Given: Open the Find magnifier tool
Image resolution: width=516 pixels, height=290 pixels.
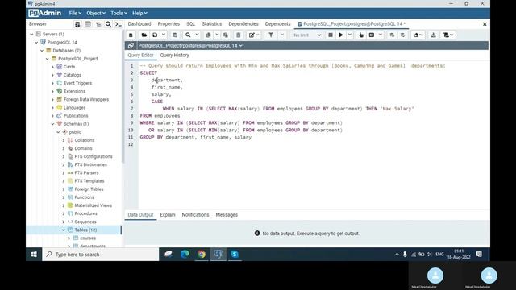Looking at the screenshot, I should click(x=188, y=35).
